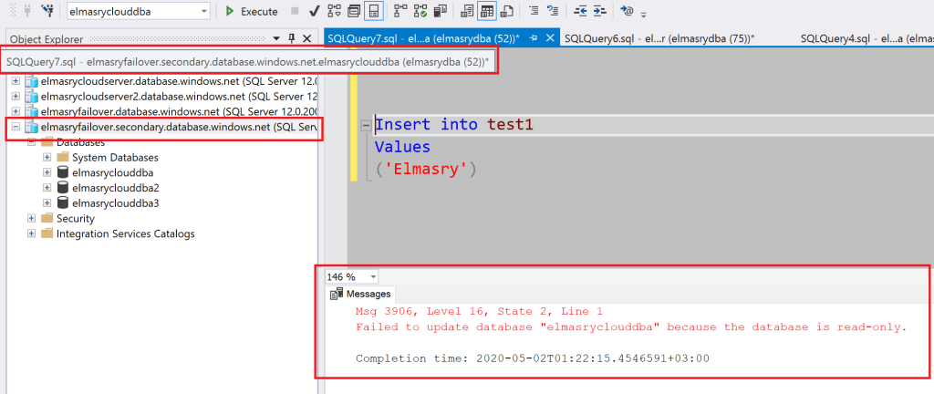Collapse the elmasryfailover.secondary server node
934x394 pixels.
16,127
